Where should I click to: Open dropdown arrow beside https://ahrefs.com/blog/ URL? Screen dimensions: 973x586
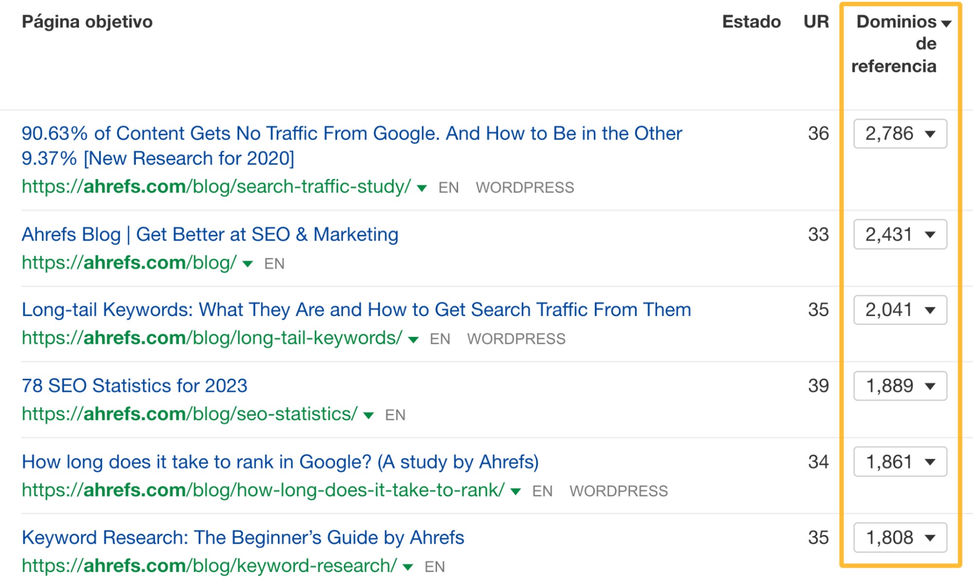(x=247, y=264)
